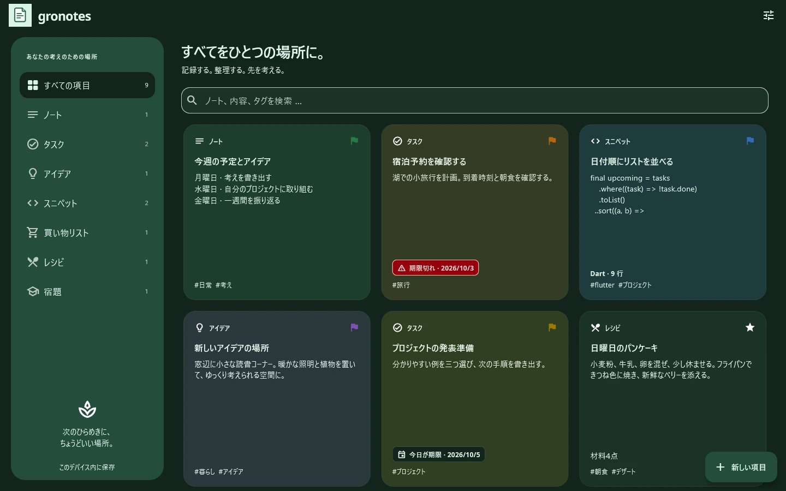Click the 材料4点 label on the recipe card

[x=604, y=456]
